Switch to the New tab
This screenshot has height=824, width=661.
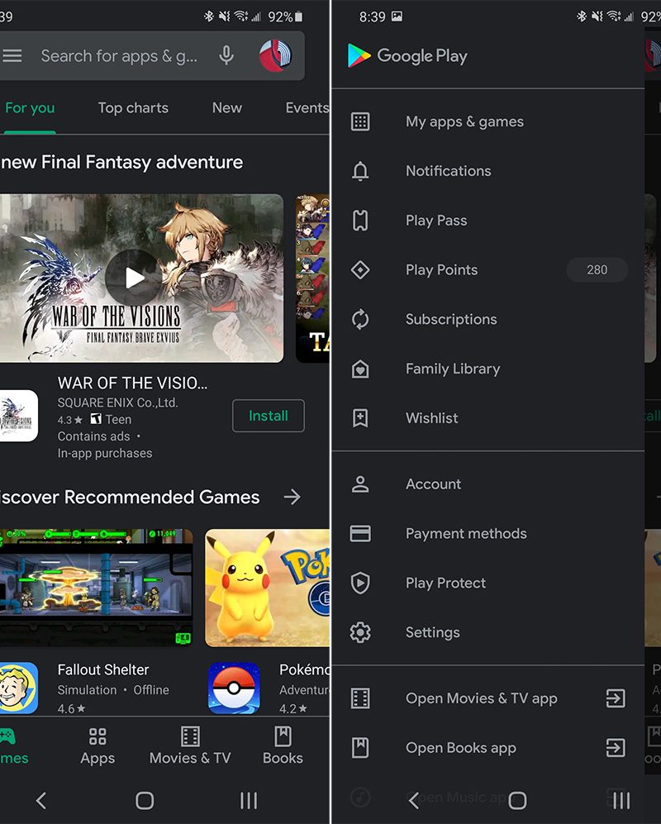(x=226, y=108)
